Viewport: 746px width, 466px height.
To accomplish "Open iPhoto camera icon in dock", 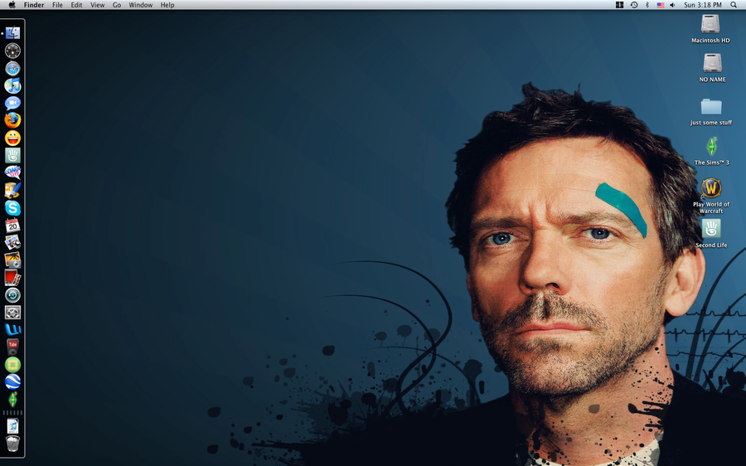I will [x=12, y=260].
